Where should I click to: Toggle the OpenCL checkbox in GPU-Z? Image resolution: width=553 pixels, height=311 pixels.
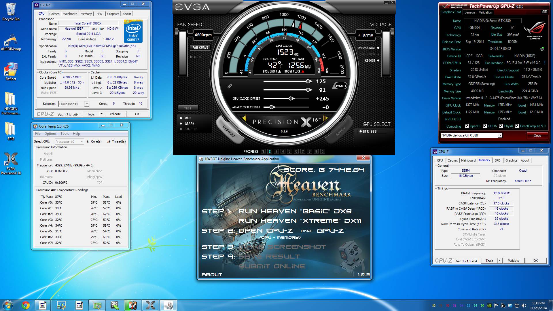(467, 126)
